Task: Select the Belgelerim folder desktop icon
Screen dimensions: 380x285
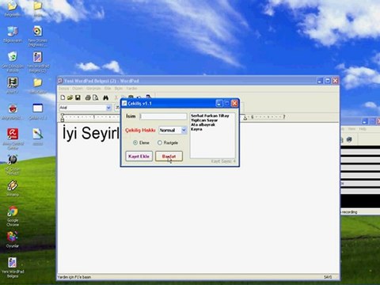Action: 13,9
